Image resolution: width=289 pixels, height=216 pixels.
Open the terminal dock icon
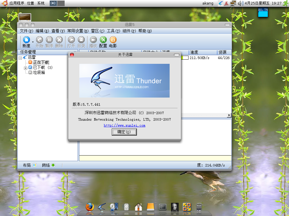163,207
